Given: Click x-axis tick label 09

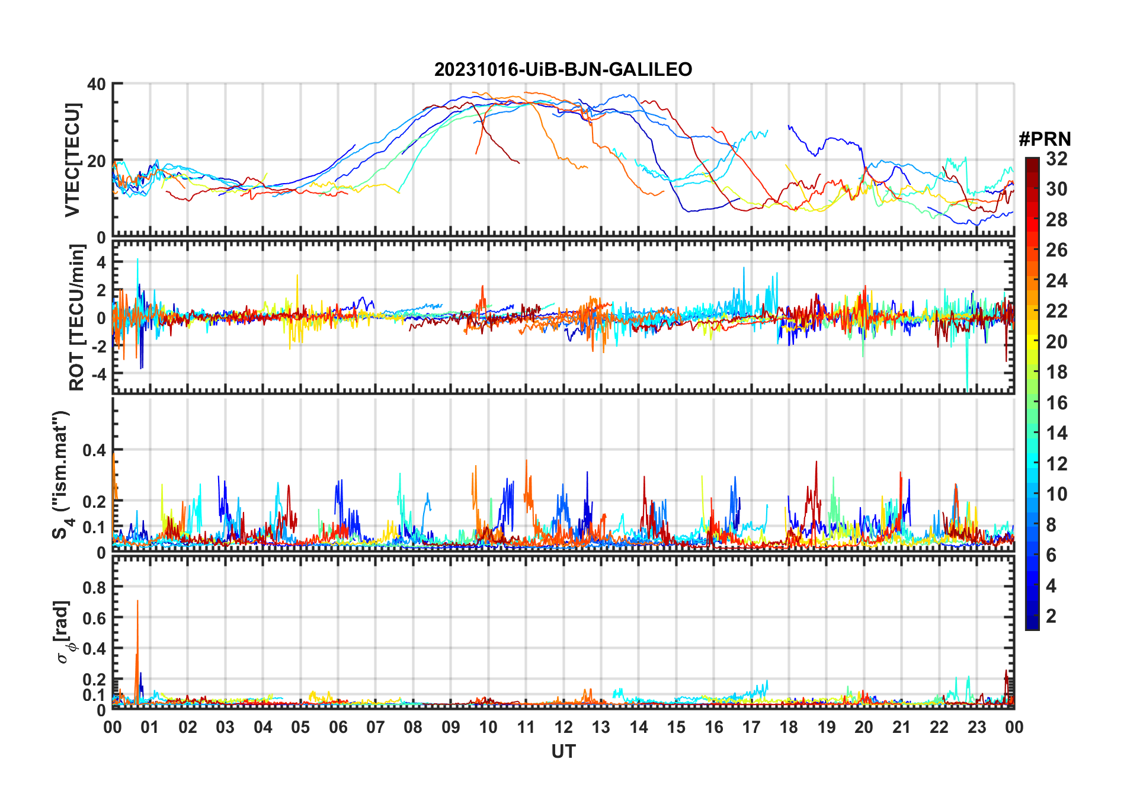Looking at the screenshot, I should pos(450,727).
